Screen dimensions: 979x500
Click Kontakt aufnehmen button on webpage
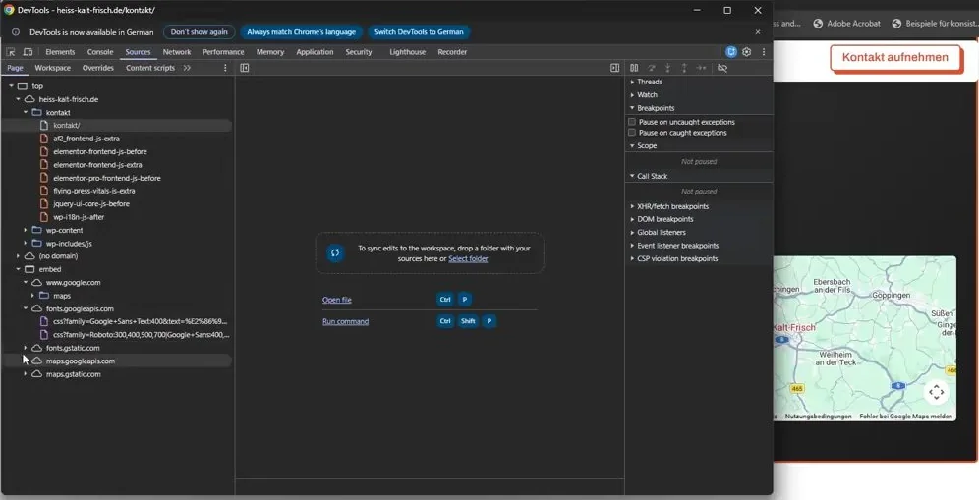tap(895, 57)
